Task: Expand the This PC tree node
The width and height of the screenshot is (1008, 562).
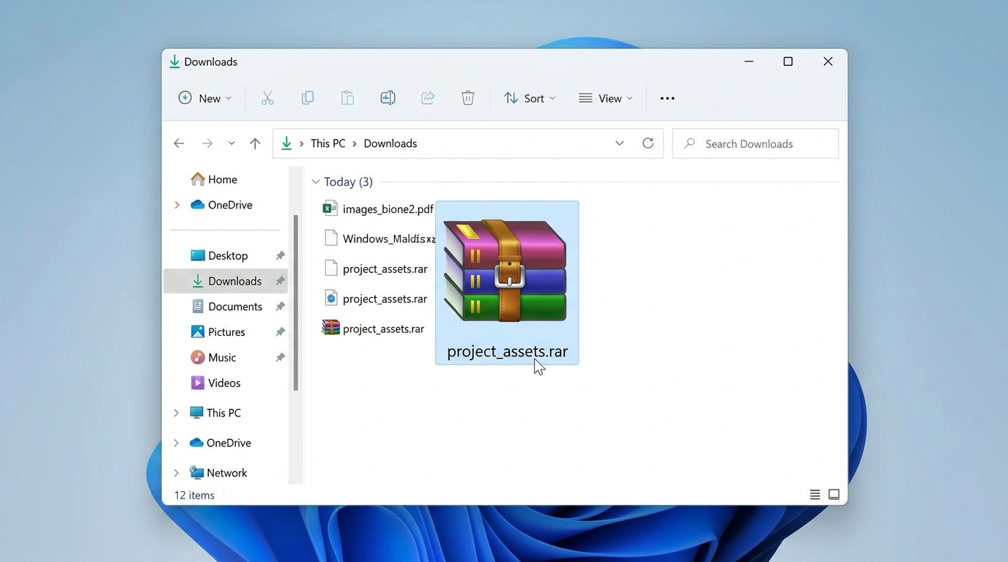Action: point(176,413)
